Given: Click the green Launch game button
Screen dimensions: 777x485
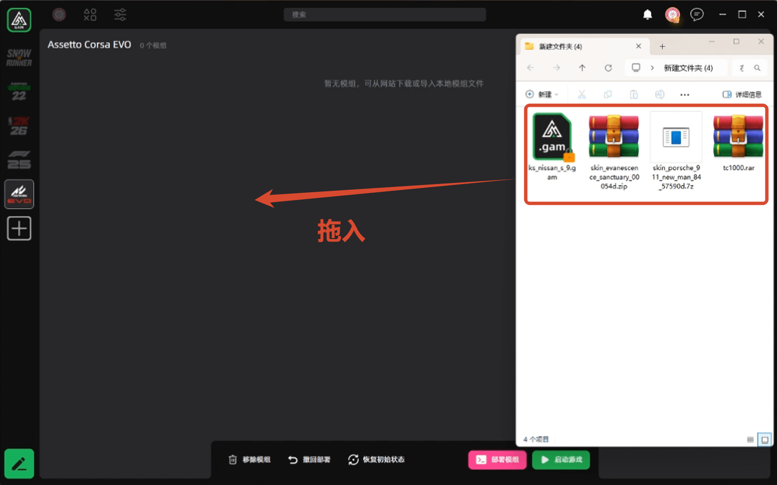Looking at the screenshot, I should point(561,459).
